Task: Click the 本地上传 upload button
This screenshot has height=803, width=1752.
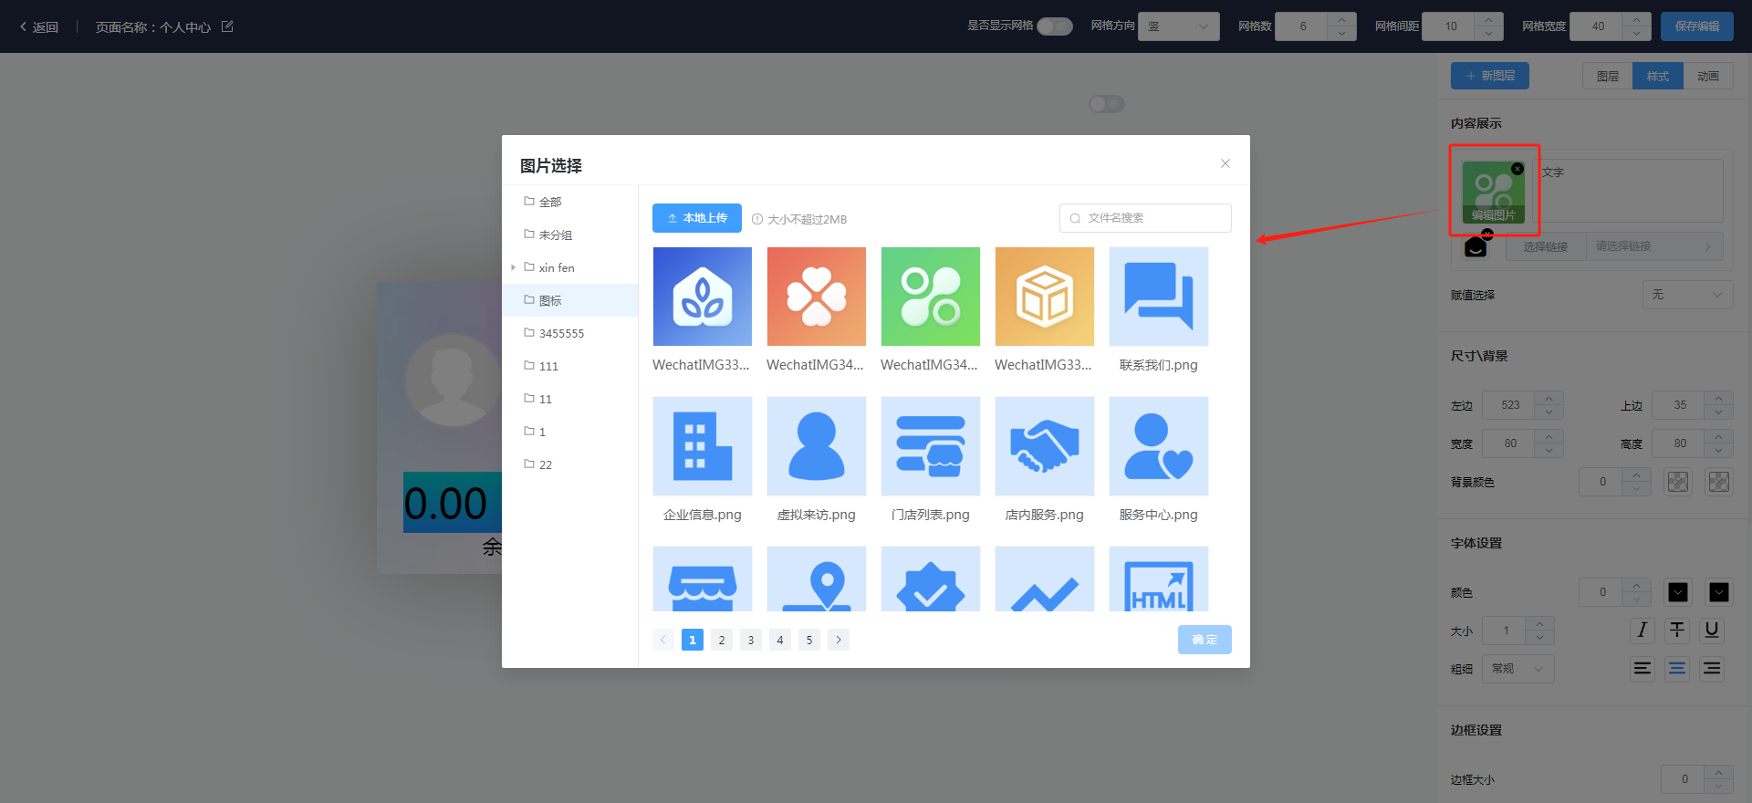Action: click(x=697, y=218)
